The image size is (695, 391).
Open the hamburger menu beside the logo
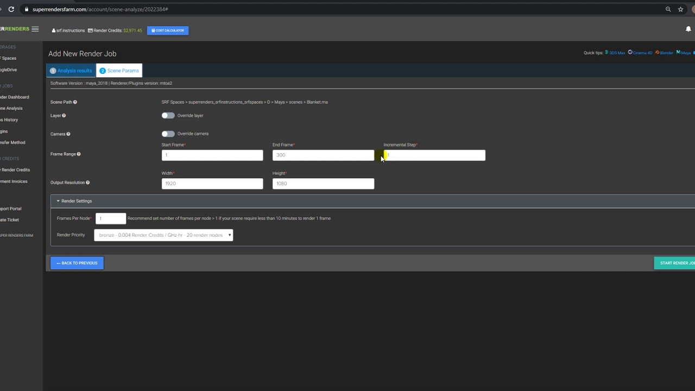pyautogui.click(x=35, y=29)
